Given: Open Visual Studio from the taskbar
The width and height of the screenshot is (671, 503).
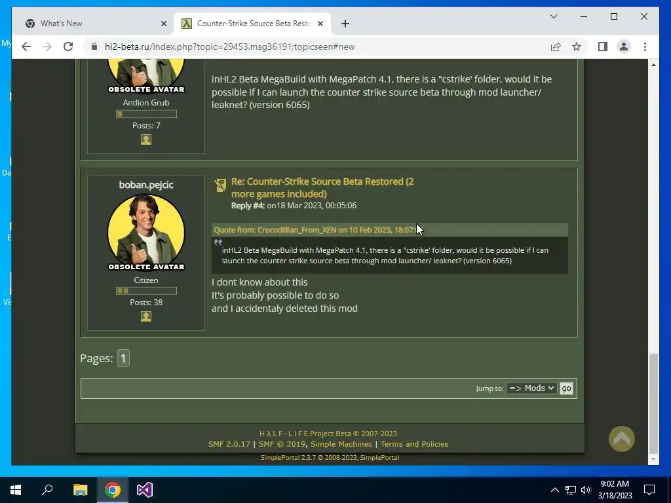Looking at the screenshot, I should tap(145, 490).
